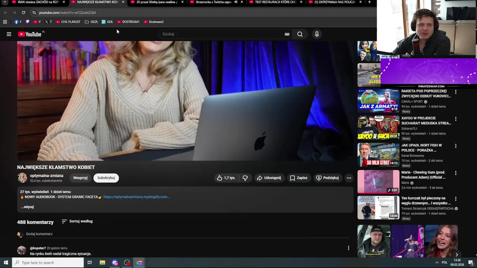Start voice search with microphone icon
477x268 pixels.
tap(317, 34)
